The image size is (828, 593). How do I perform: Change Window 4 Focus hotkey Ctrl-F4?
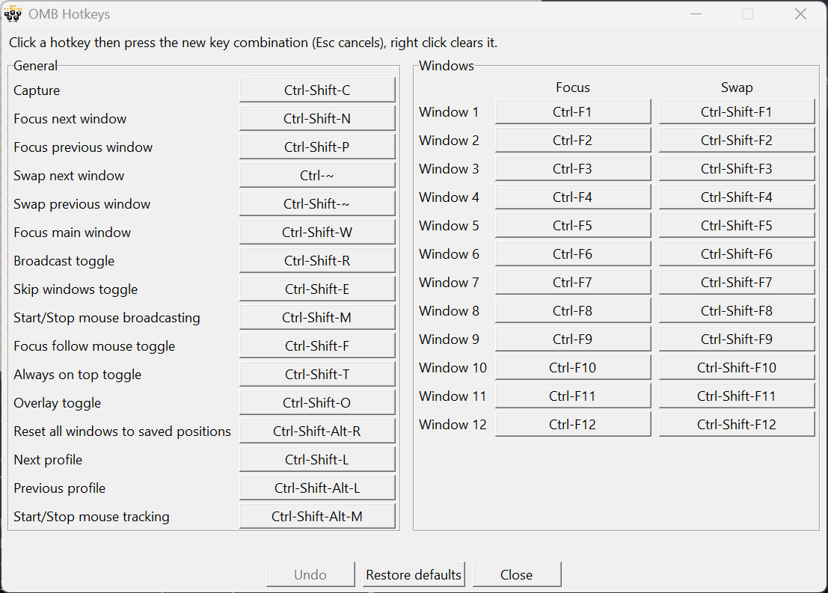pos(573,197)
